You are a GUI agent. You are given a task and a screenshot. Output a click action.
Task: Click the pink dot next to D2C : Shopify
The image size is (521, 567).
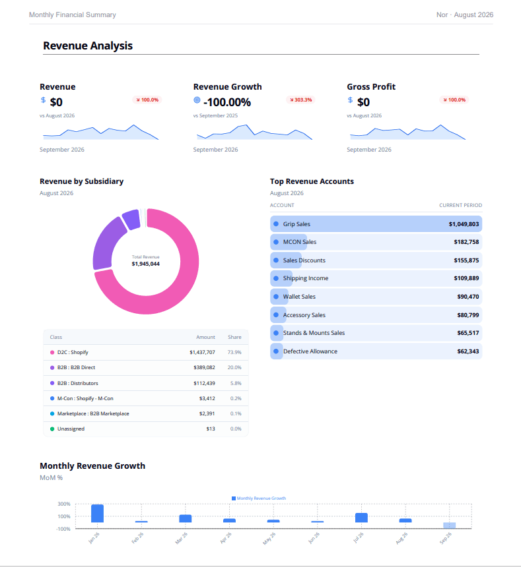tap(52, 352)
